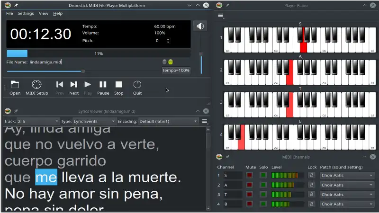Lock channel 3 T patch
The image size is (379, 213).
[x=312, y=194]
